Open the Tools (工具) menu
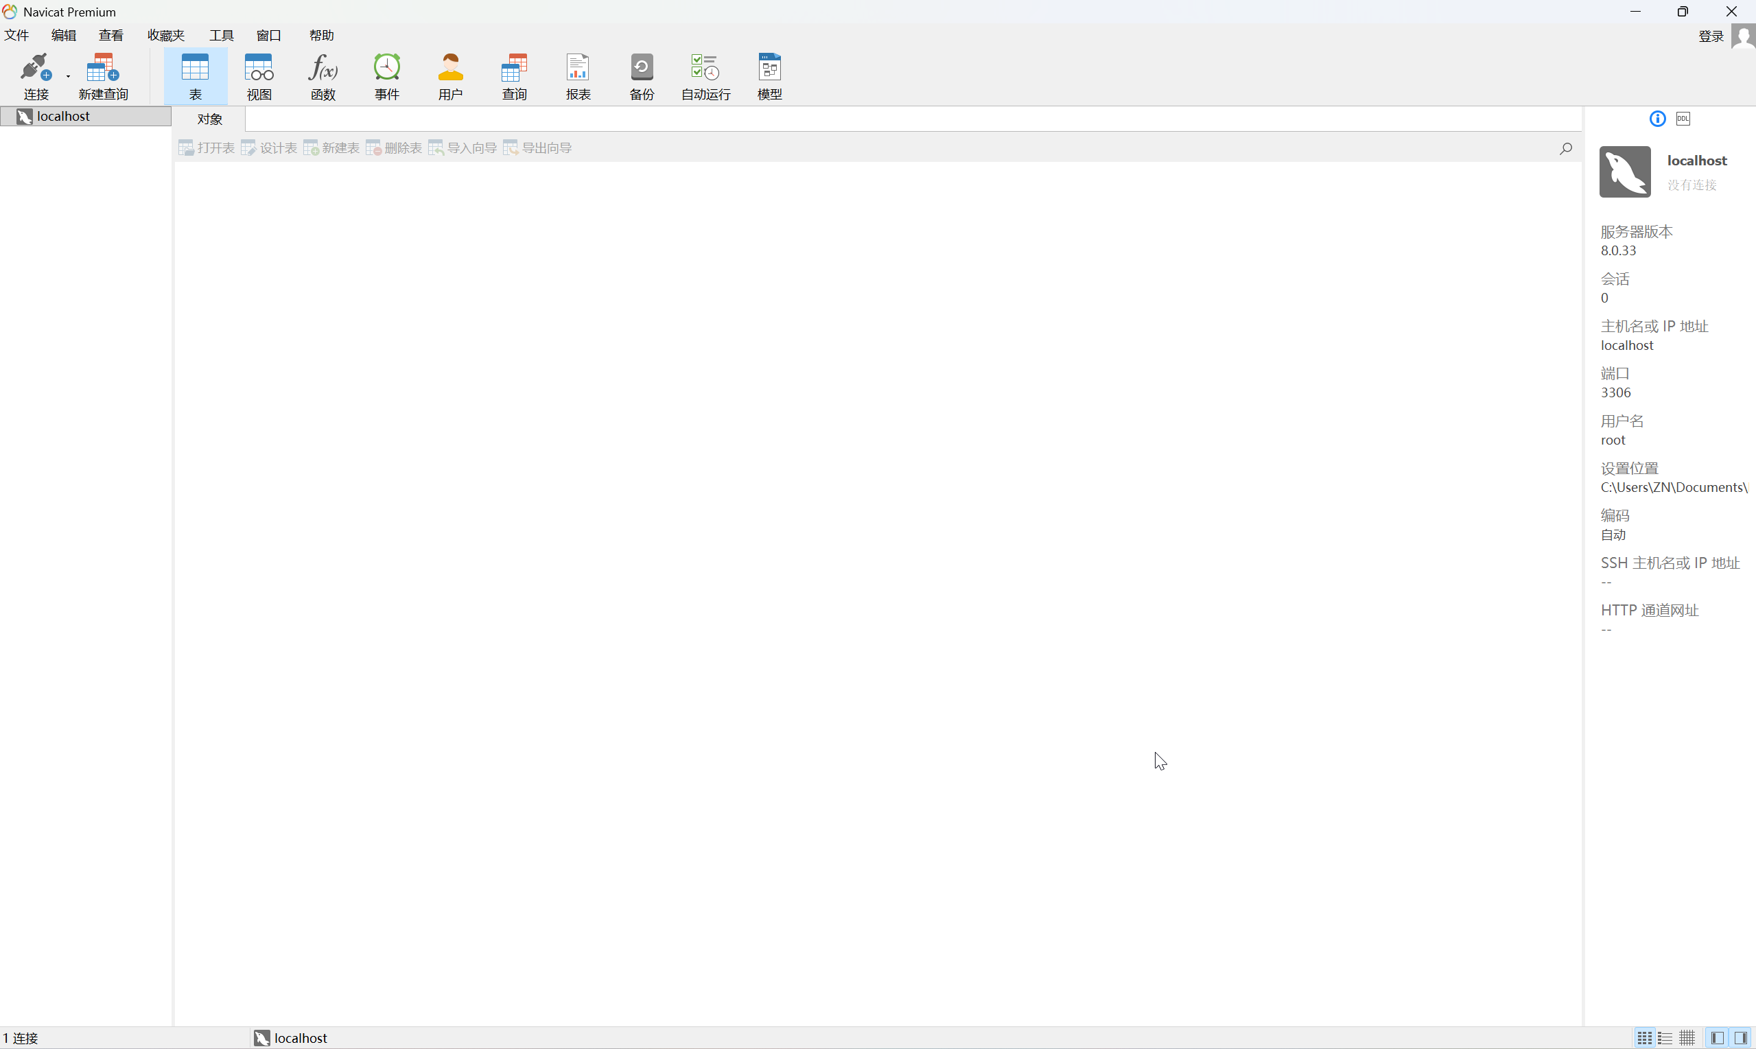 pyautogui.click(x=221, y=36)
